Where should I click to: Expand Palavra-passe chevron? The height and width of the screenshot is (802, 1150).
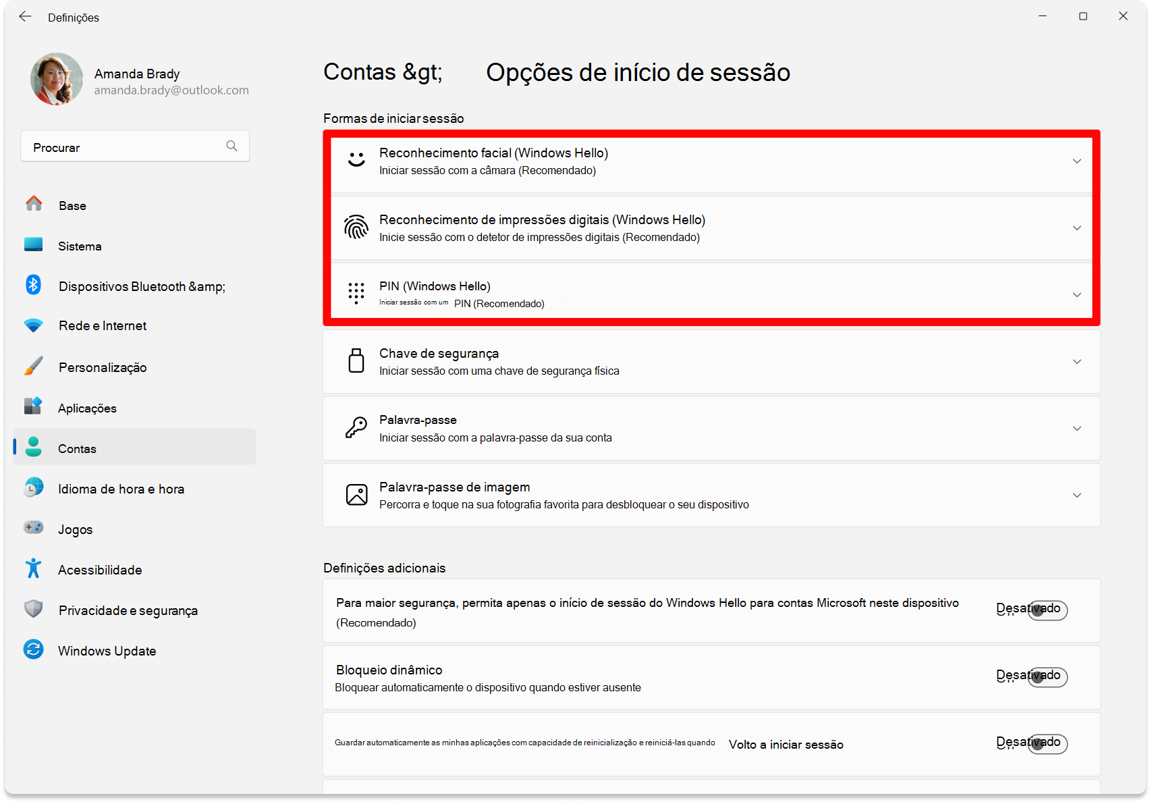tap(1077, 428)
